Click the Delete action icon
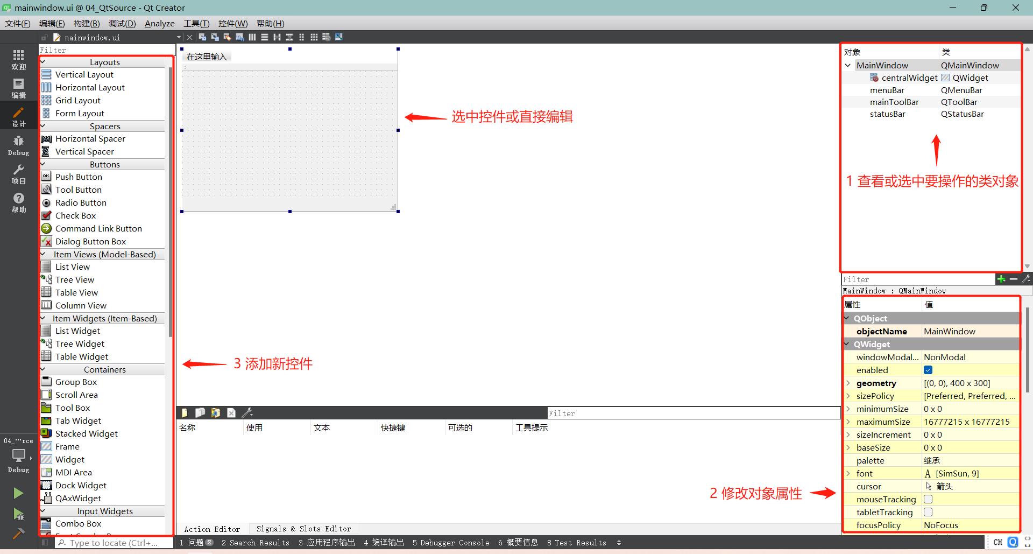The image size is (1033, 554). tap(231, 413)
